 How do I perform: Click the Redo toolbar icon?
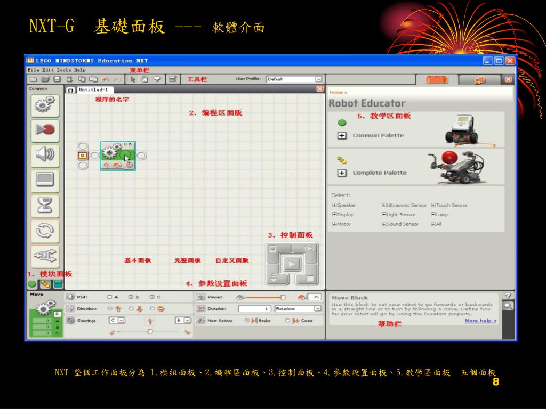(117, 79)
